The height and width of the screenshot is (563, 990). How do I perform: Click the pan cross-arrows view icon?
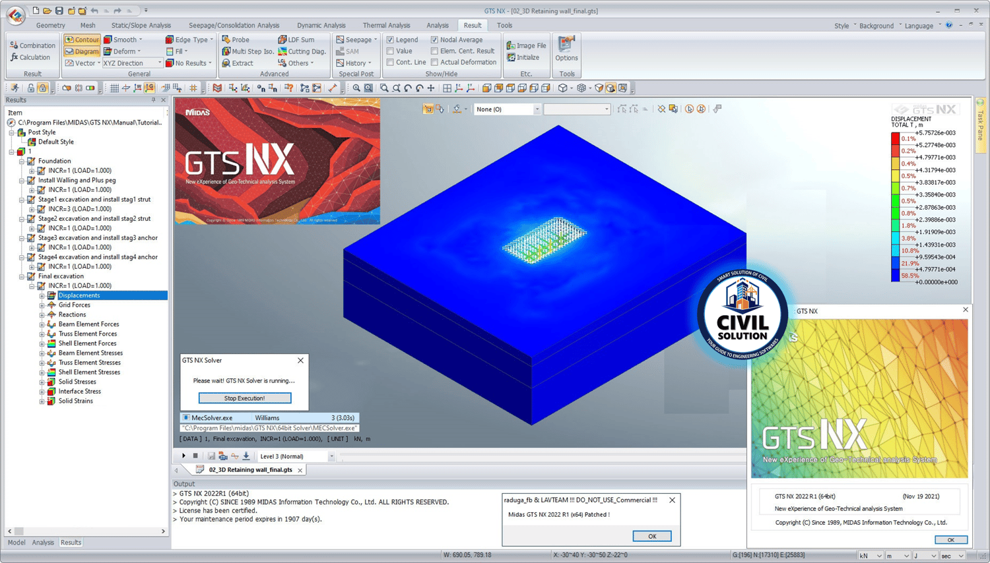431,88
